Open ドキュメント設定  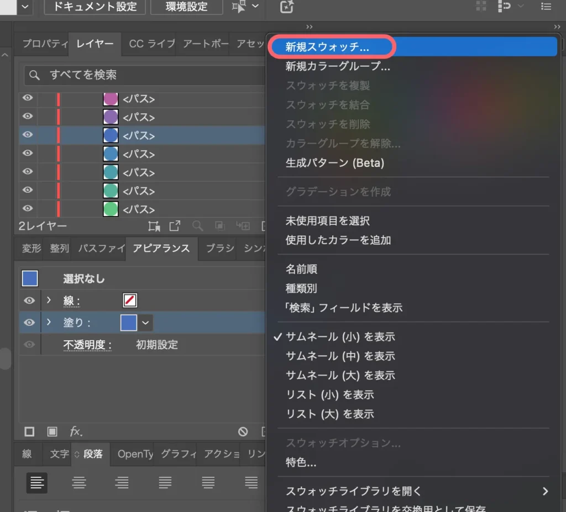pyautogui.click(x=94, y=7)
